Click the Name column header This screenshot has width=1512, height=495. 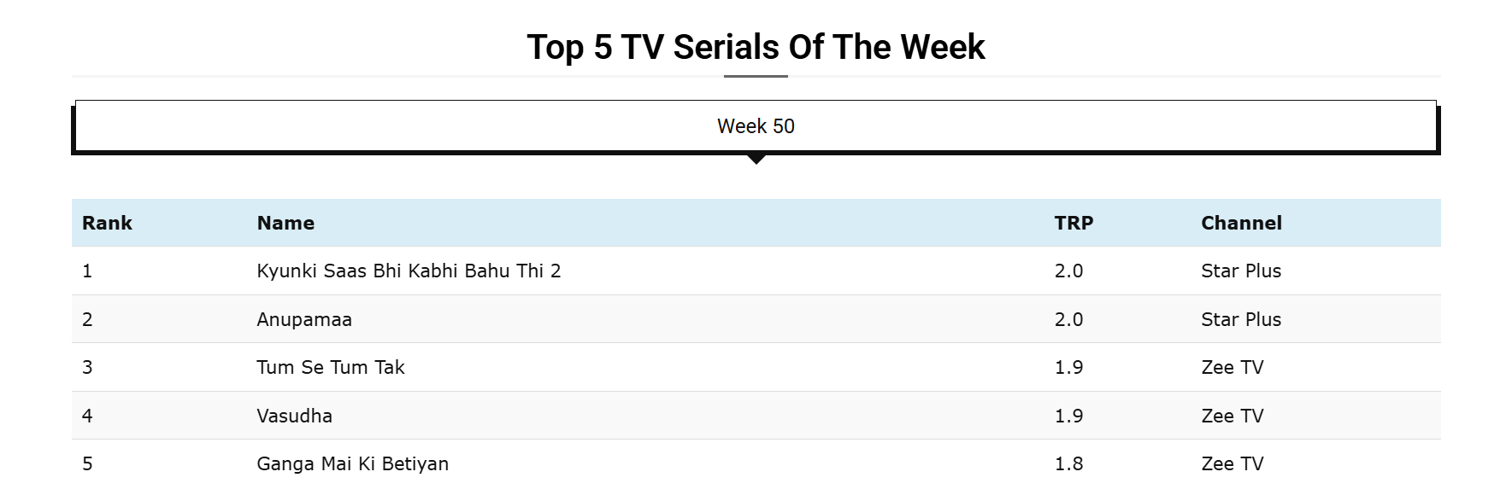(285, 223)
